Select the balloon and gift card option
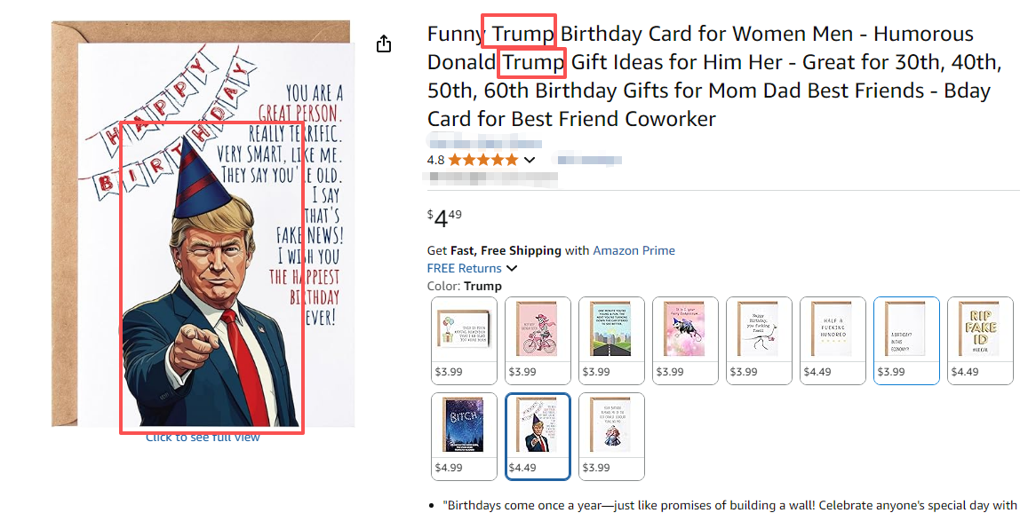Screen dimensions: 1028x513 click(x=464, y=340)
